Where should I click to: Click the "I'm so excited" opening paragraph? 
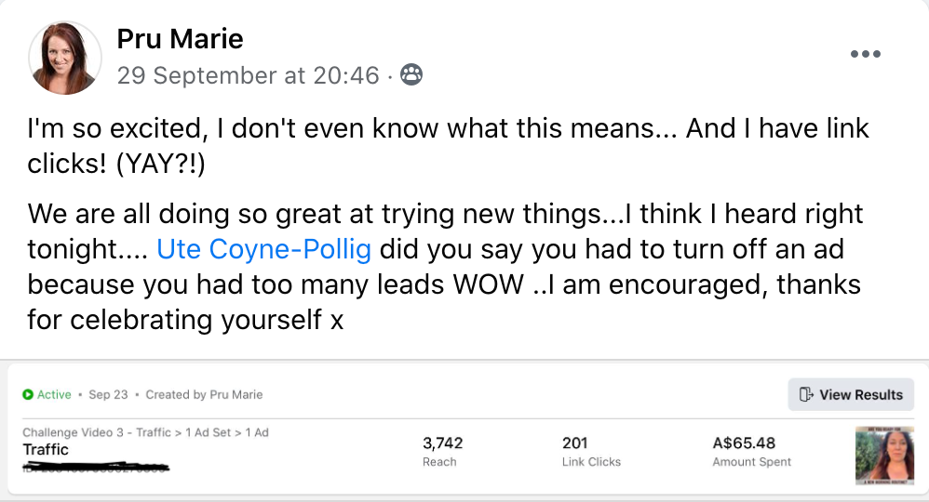click(447, 144)
